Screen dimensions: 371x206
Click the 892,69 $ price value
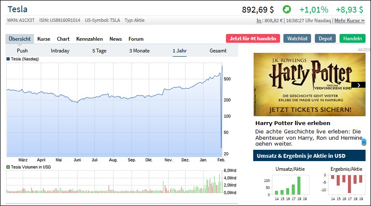coord(258,10)
